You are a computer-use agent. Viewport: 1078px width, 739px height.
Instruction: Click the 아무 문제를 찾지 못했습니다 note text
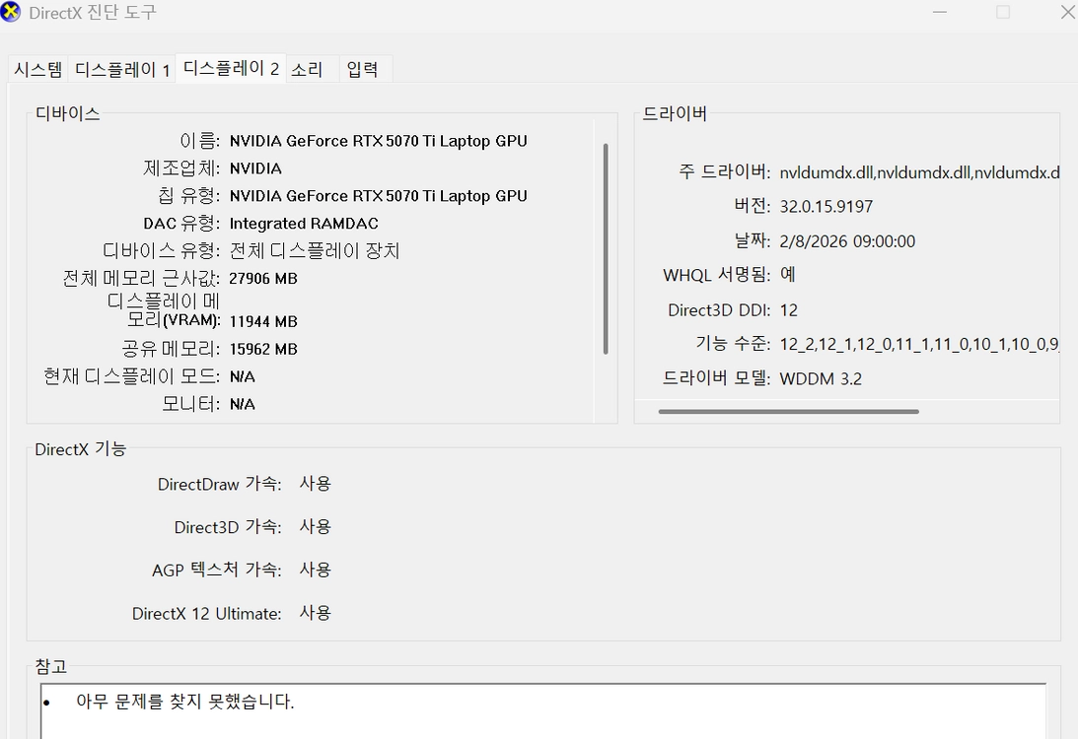click(x=185, y=702)
